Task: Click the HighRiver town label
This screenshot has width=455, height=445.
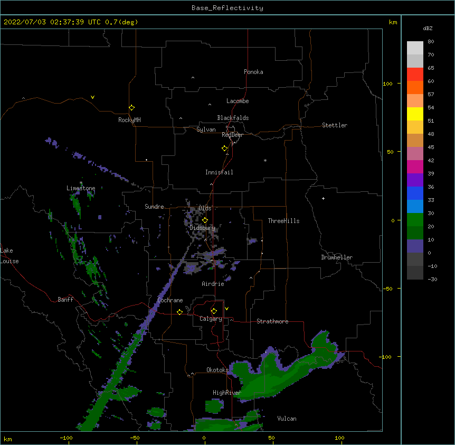Action: pyautogui.click(x=227, y=393)
